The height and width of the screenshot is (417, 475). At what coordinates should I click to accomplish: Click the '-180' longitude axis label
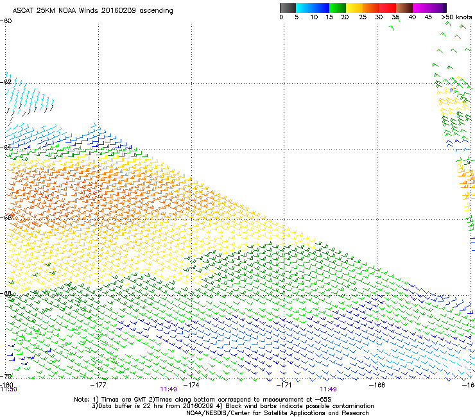click(x=6, y=385)
